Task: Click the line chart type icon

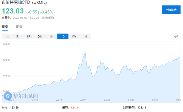Action: [176, 36]
